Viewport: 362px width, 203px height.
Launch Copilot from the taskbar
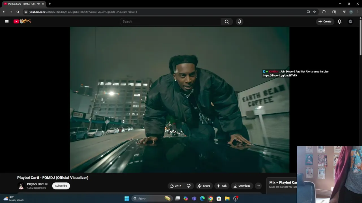[186, 198]
